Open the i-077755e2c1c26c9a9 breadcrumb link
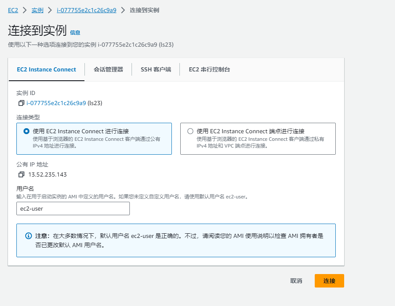This screenshot has width=395, height=306. click(x=87, y=11)
